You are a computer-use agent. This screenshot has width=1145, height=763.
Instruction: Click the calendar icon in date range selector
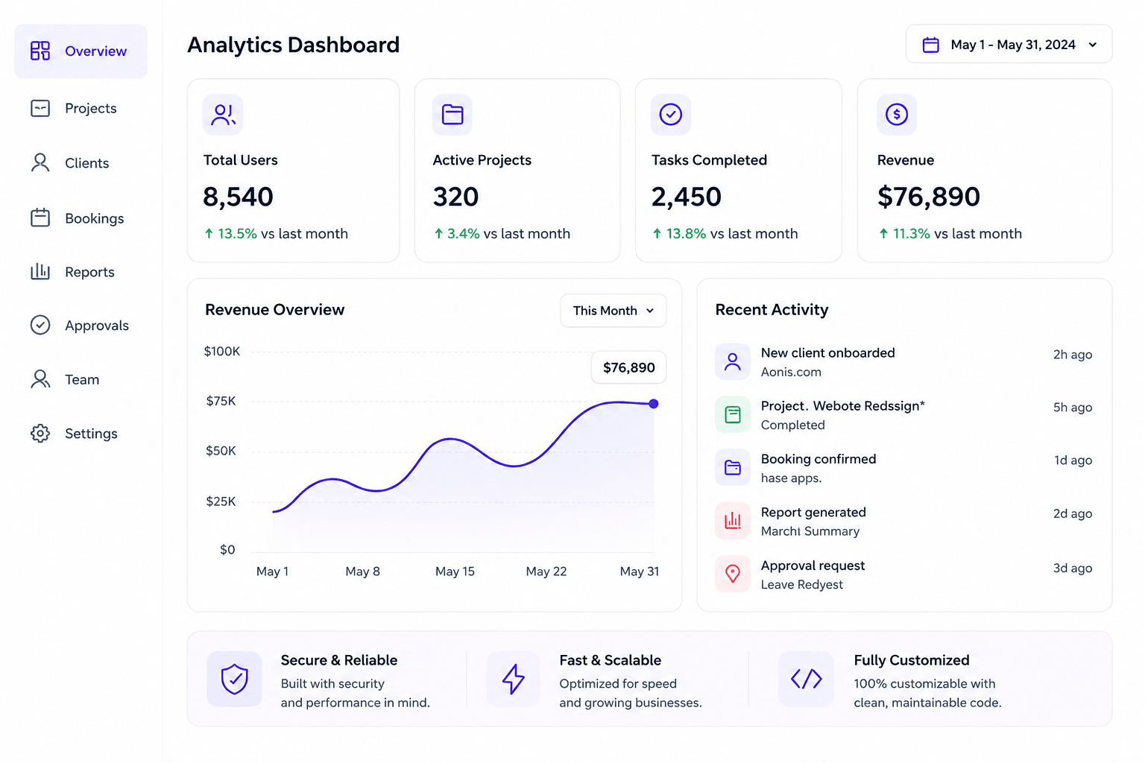tap(931, 45)
